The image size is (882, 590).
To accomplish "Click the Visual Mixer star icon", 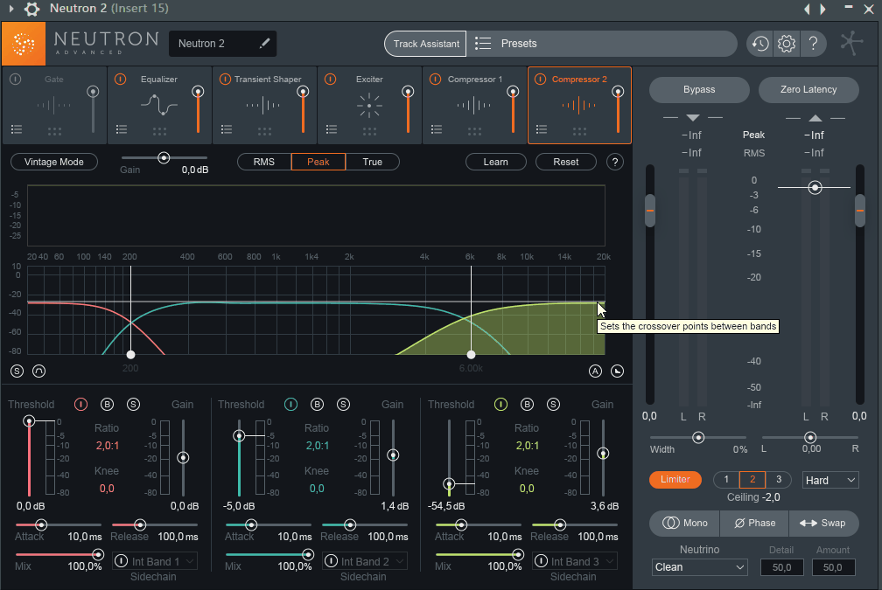I will (x=851, y=44).
